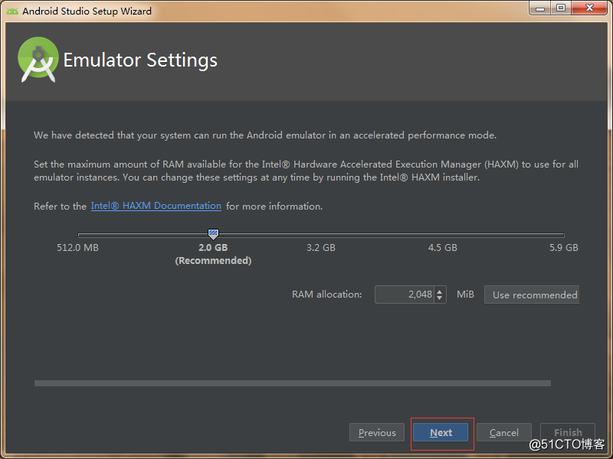Cancel the setup wizard
This screenshot has height=459, width=613.
click(504, 432)
